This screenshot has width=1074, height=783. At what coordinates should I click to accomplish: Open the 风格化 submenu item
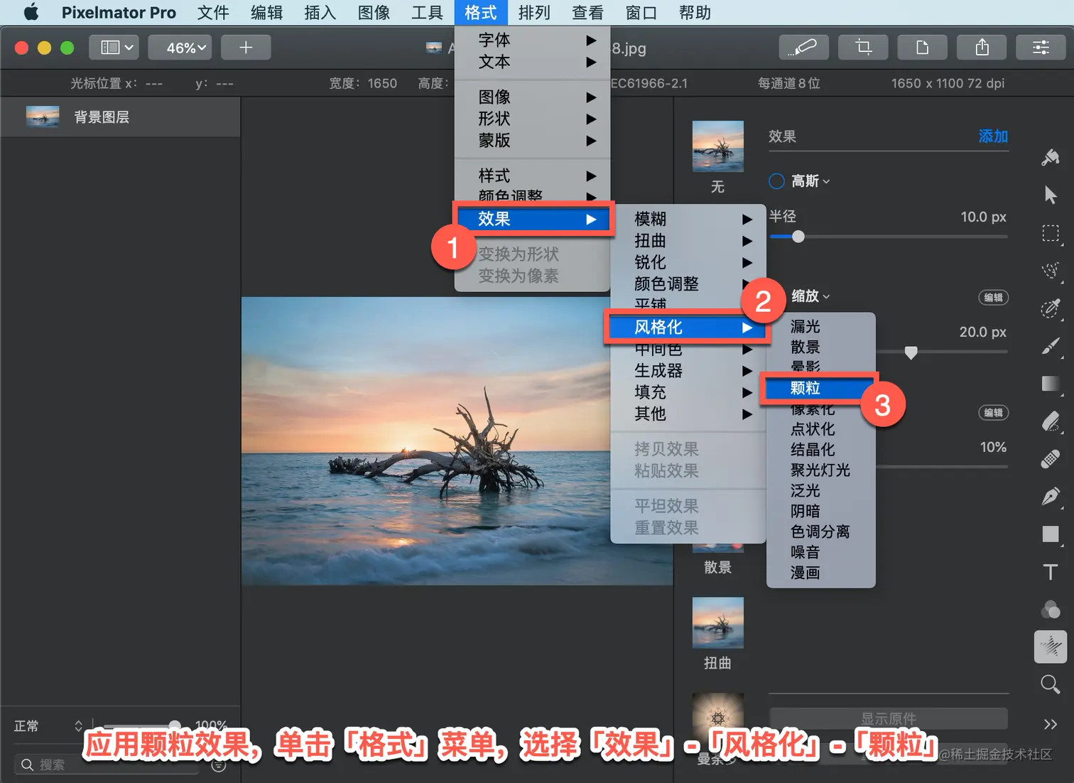point(687,328)
